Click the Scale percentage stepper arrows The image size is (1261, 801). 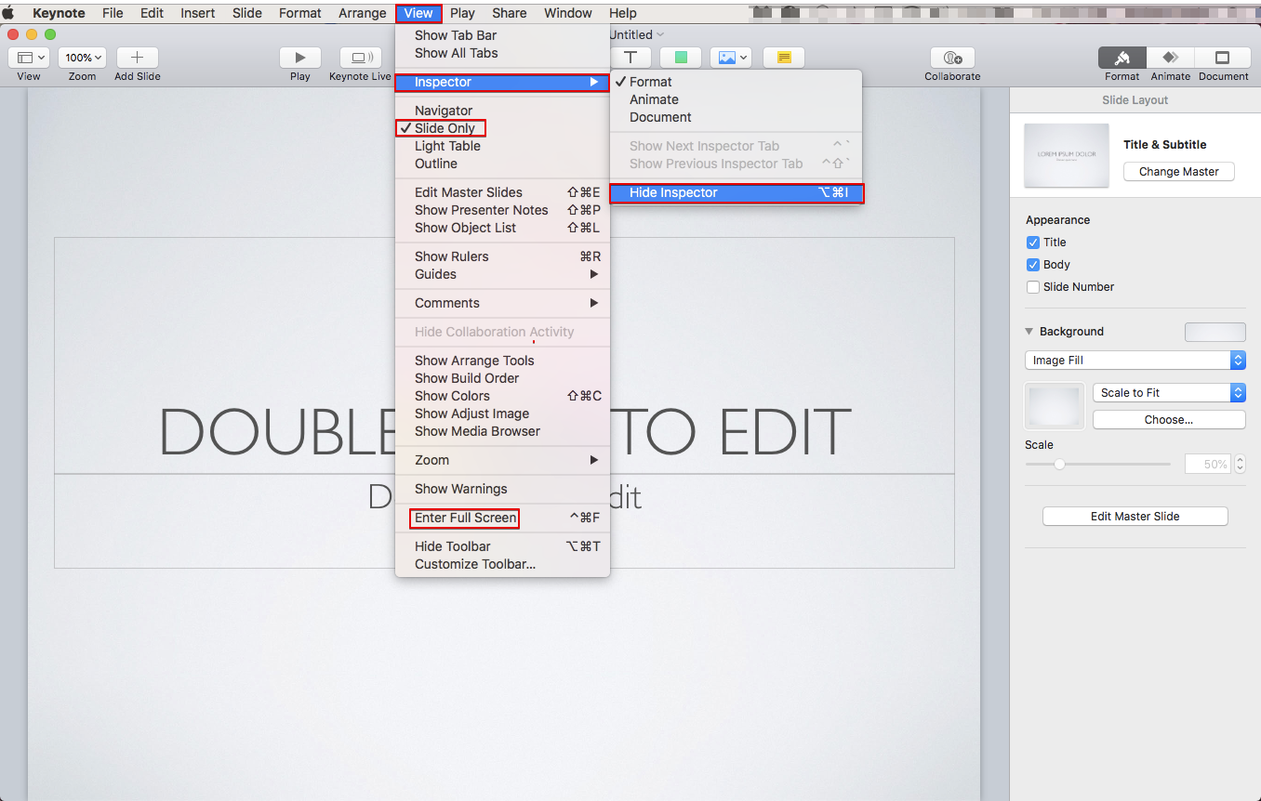point(1240,464)
